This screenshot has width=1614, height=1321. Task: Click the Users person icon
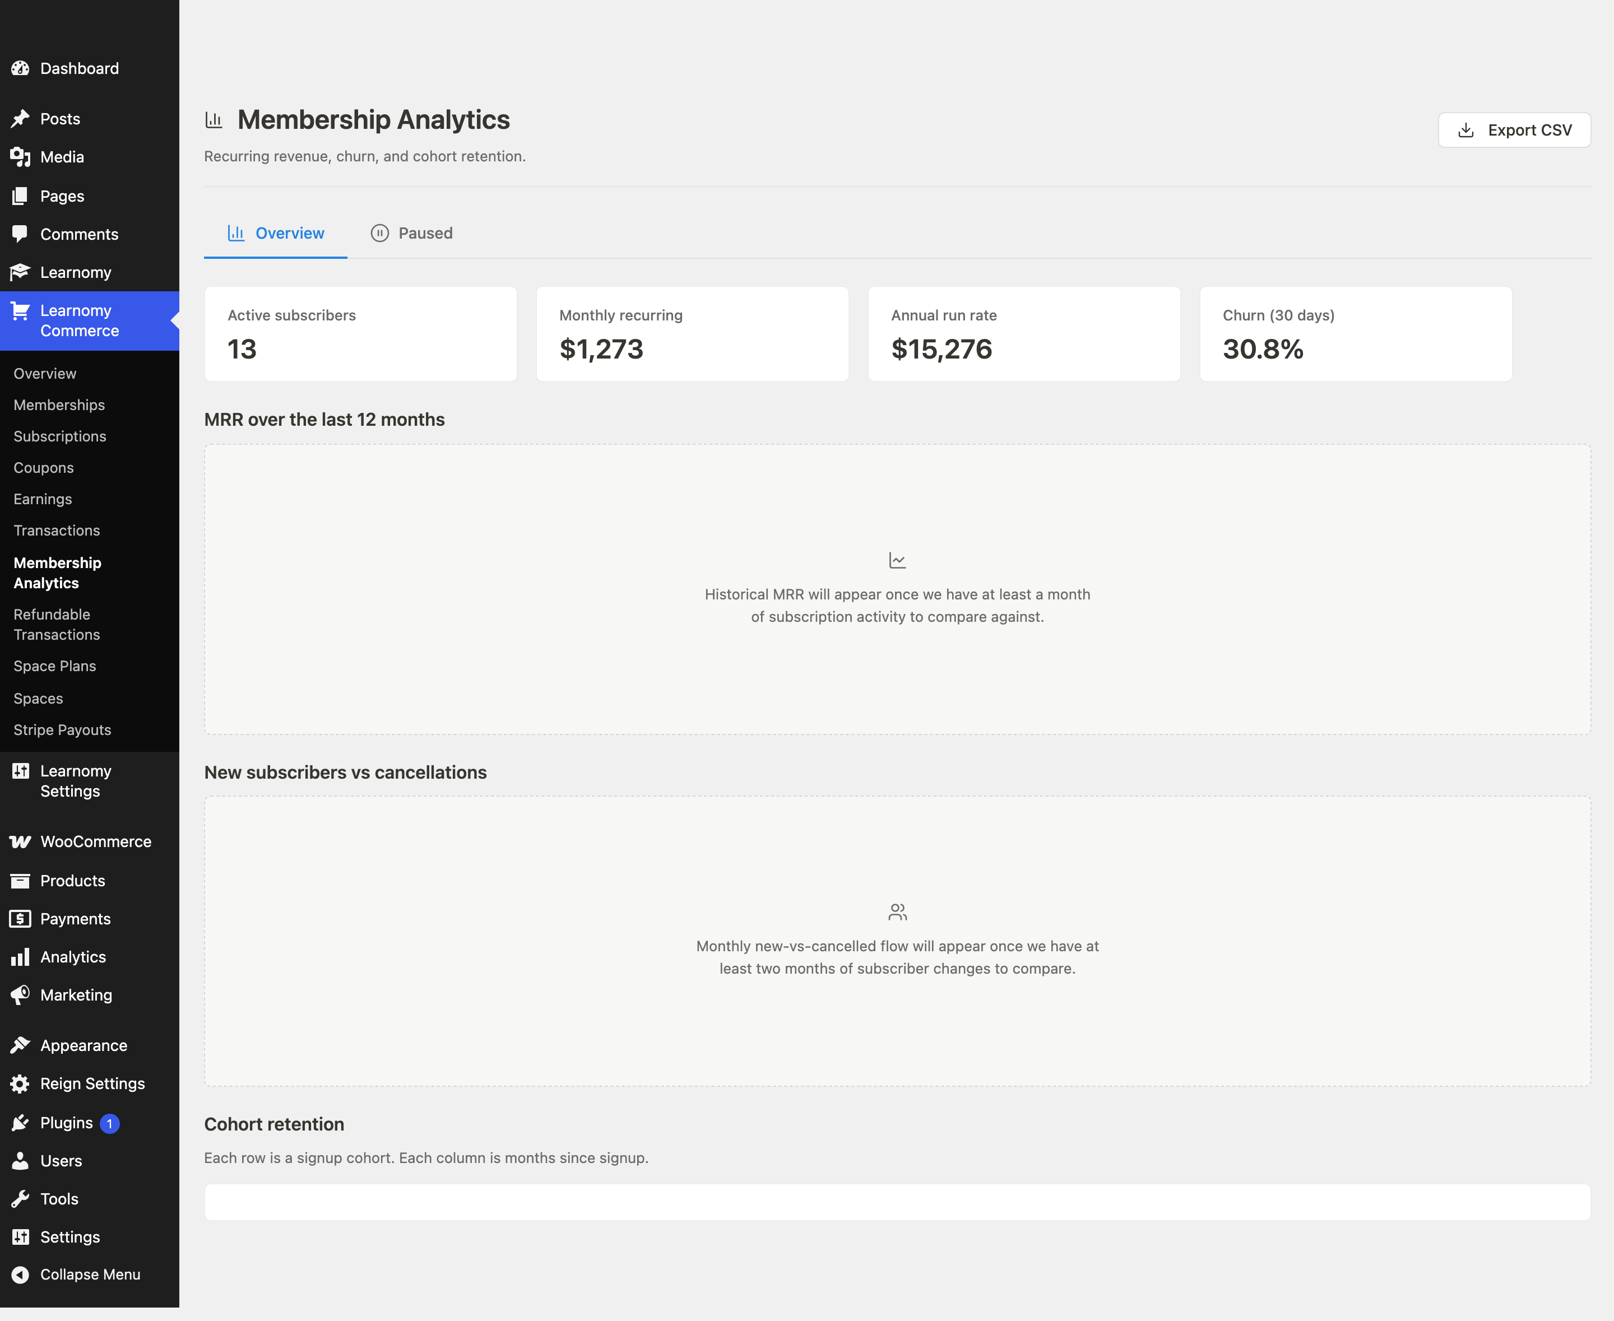tap(21, 1160)
